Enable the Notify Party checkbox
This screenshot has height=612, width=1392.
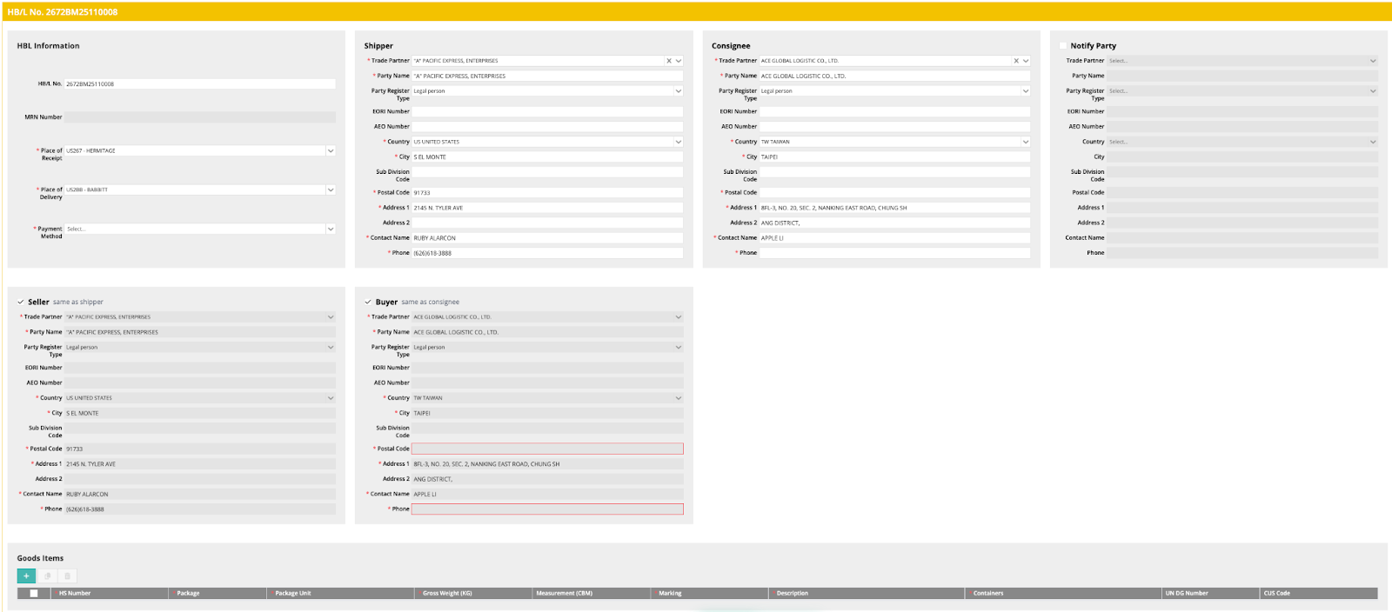click(1063, 46)
